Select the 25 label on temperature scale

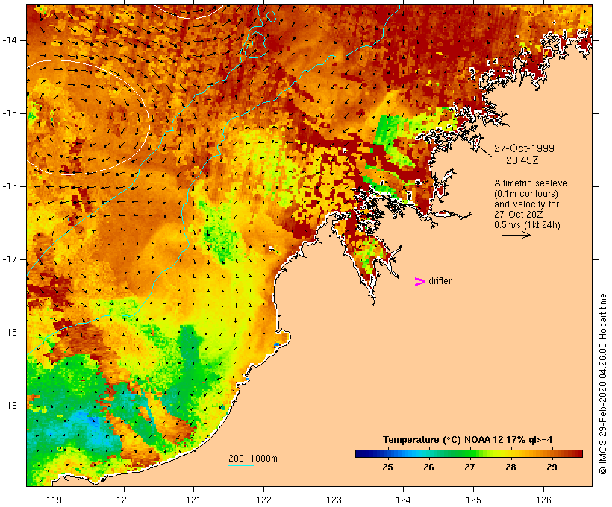[387, 467]
